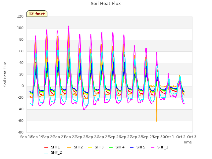212x159 pixels.
Task: Click the Oct 3 x-axis date label
Action: click(x=192, y=137)
